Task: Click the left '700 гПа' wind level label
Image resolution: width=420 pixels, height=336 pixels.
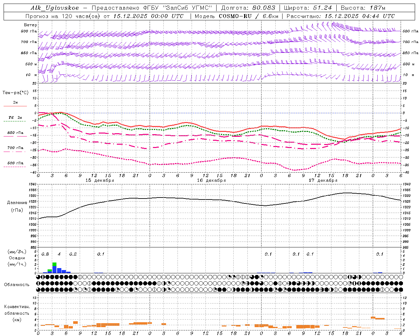Action: [29, 42]
